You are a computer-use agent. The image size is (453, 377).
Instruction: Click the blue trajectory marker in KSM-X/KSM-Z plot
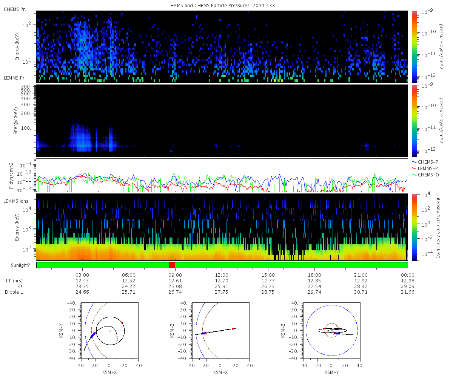203,333
